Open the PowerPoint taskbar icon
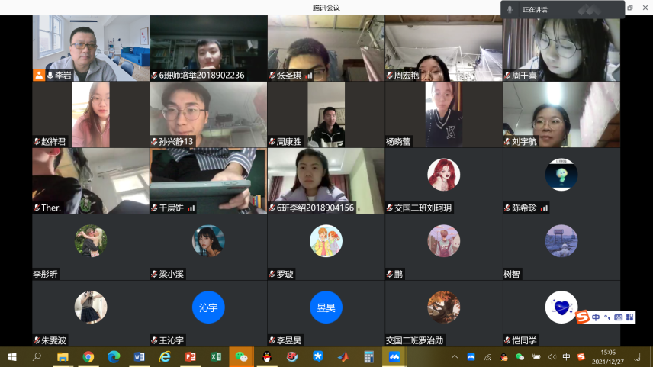The width and height of the screenshot is (653, 367). tap(191, 357)
